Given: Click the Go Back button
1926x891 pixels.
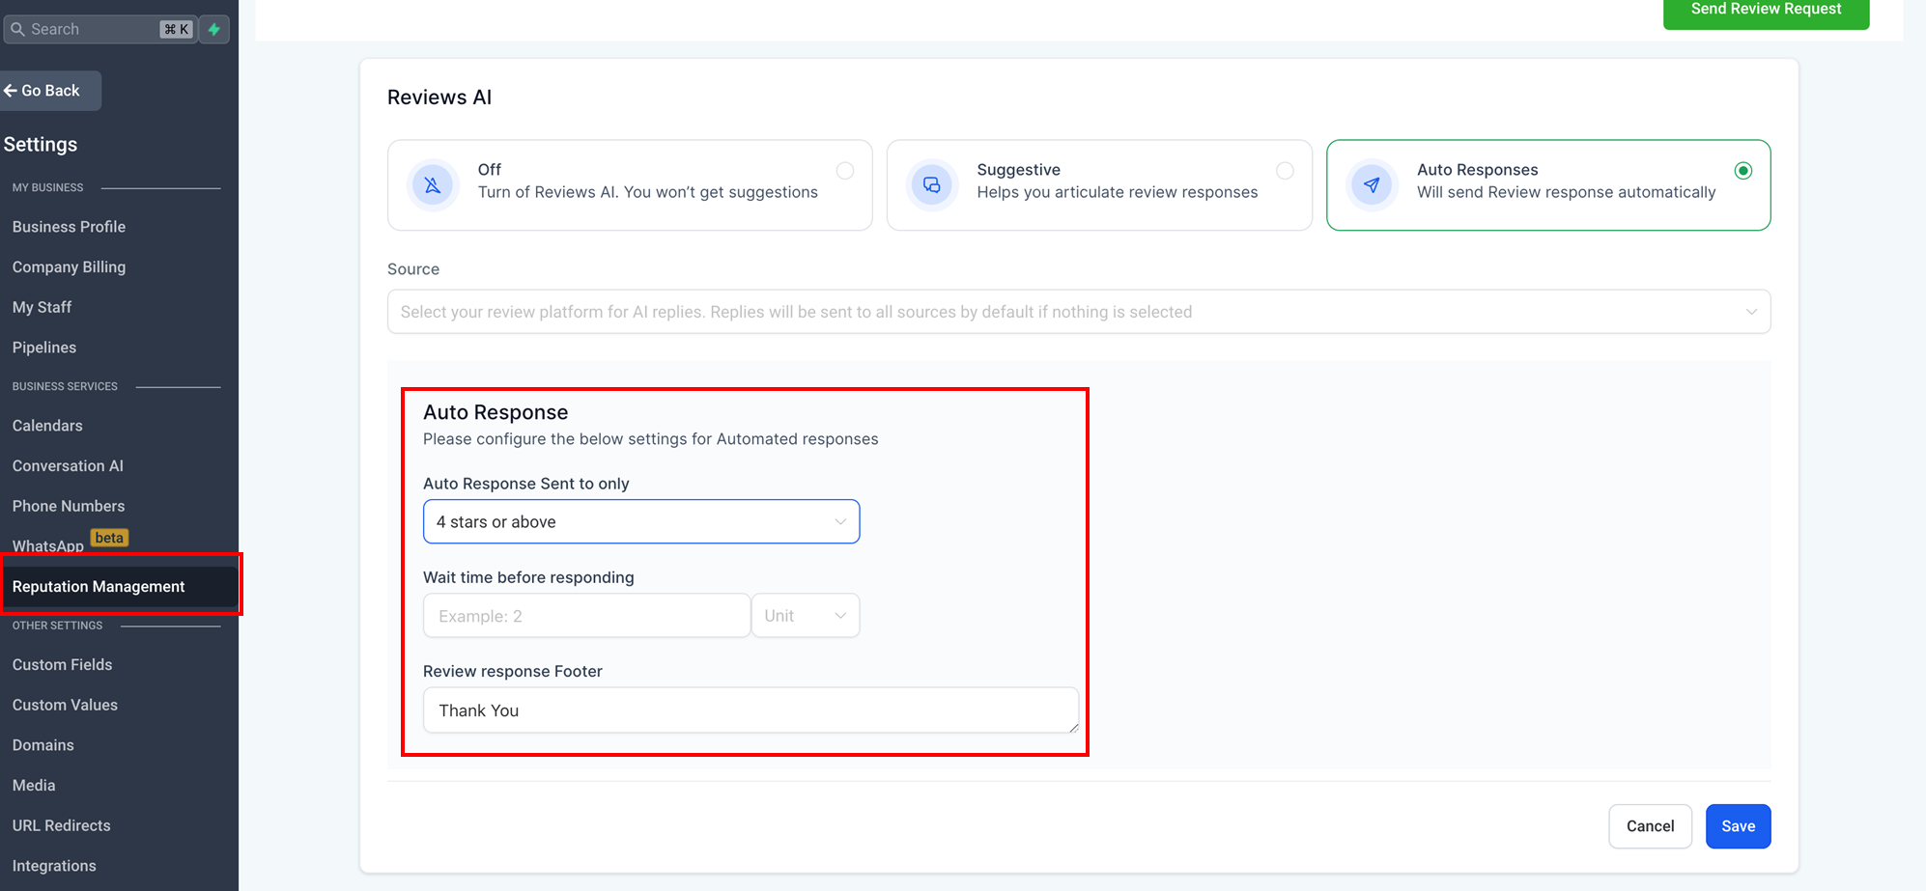Looking at the screenshot, I should tap(49, 91).
